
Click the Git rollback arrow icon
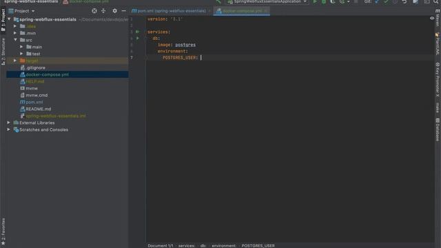(404, 1)
